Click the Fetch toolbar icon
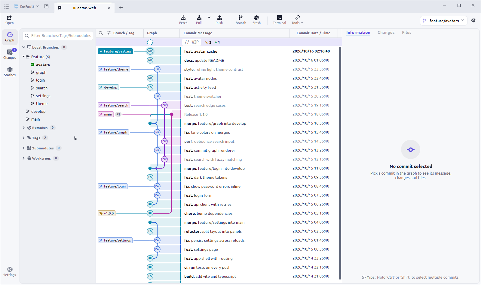This screenshot has width=481, height=285. (183, 20)
